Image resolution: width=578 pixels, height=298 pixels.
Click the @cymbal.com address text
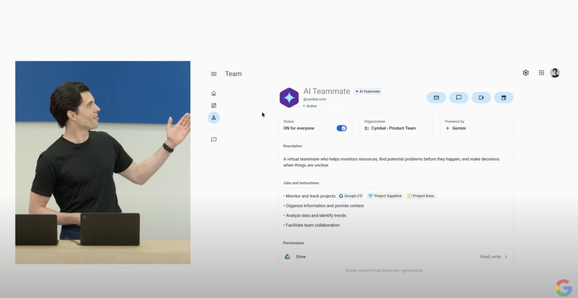pyautogui.click(x=315, y=99)
